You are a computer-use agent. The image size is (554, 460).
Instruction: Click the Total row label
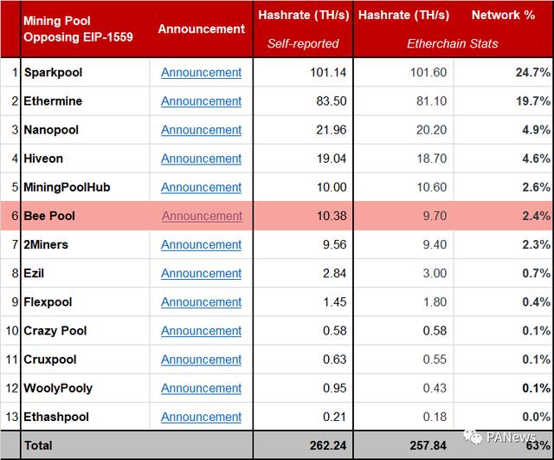click(x=38, y=445)
